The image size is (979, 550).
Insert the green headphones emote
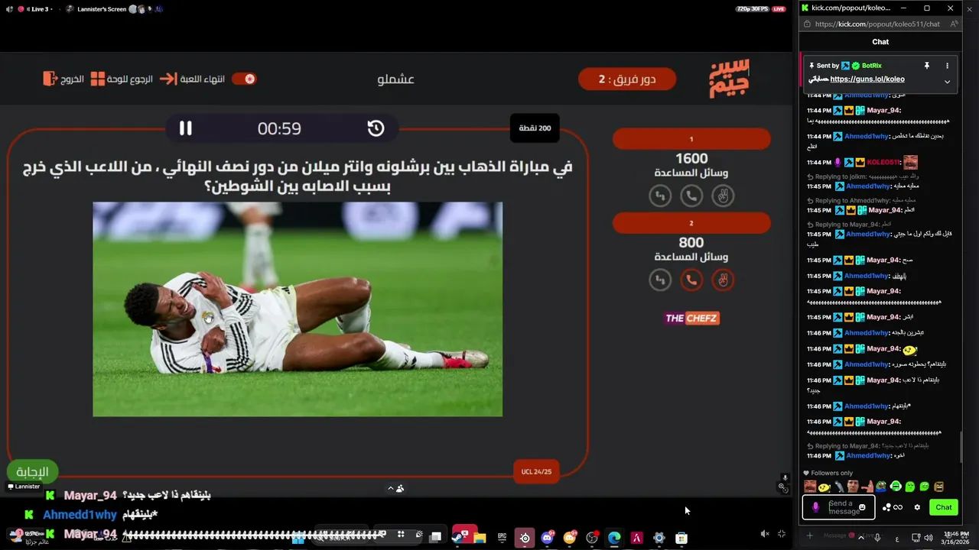tap(896, 487)
